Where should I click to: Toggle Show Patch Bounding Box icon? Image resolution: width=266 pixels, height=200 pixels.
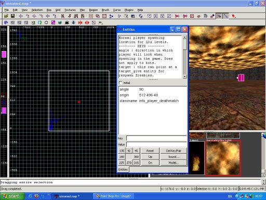tap(192, 16)
